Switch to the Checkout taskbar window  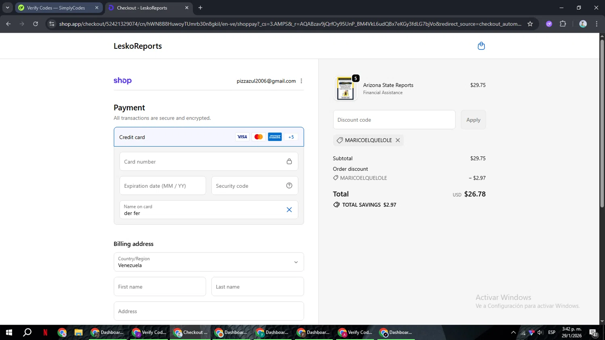pyautogui.click(x=190, y=332)
